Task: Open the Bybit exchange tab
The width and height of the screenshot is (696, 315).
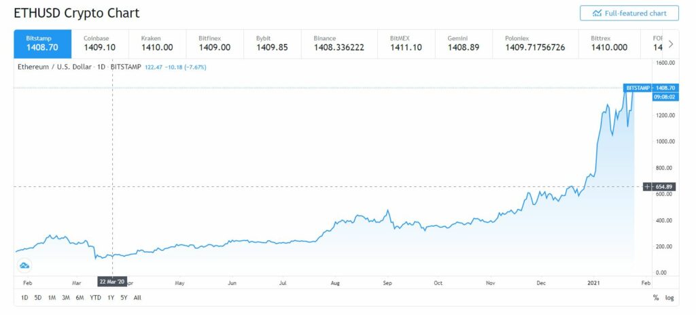Action: click(x=273, y=44)
